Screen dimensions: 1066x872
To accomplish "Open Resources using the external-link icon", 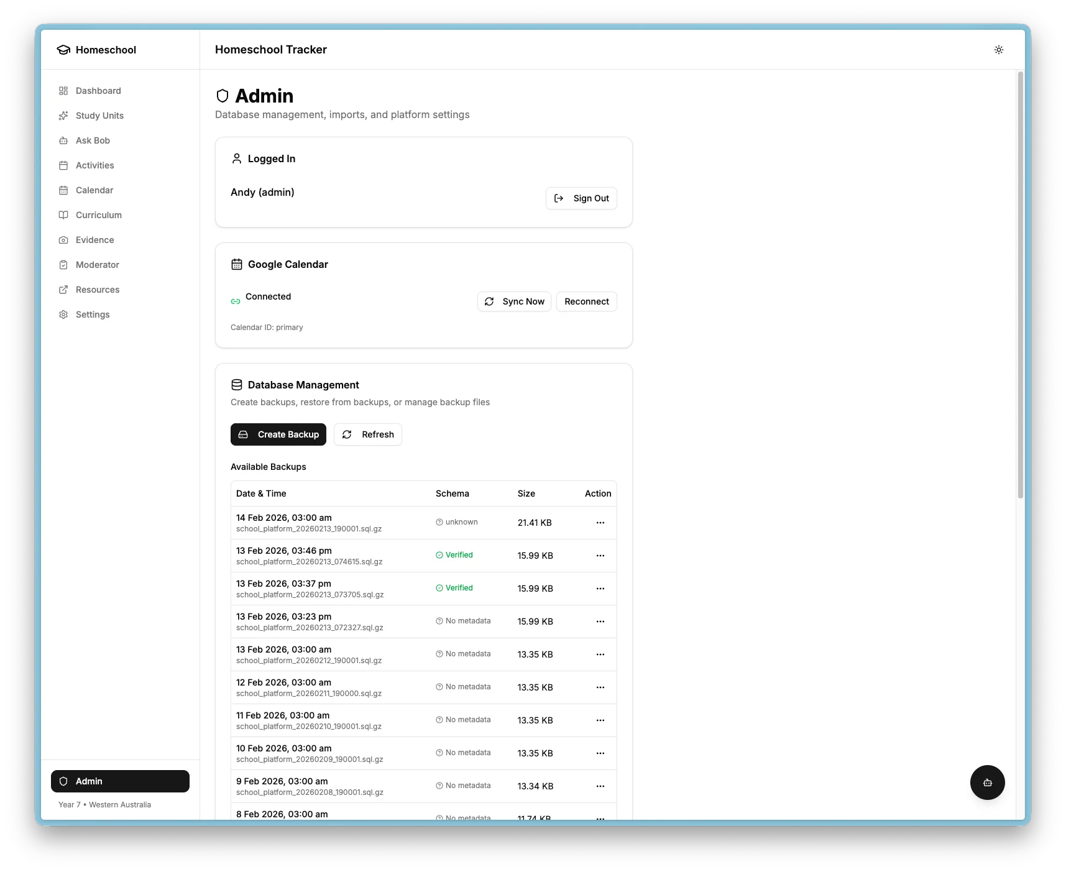I will point(63,290).
